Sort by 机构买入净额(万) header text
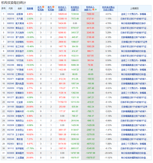The height and width of the screenshot is (163, 153). [89, 8]
